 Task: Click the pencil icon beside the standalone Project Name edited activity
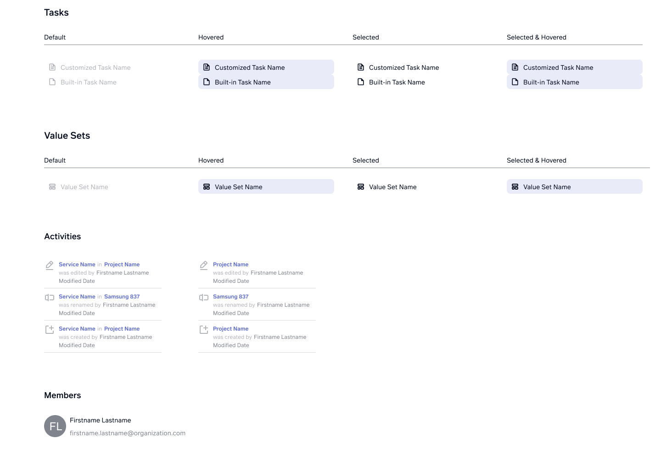tap(204, 265)
